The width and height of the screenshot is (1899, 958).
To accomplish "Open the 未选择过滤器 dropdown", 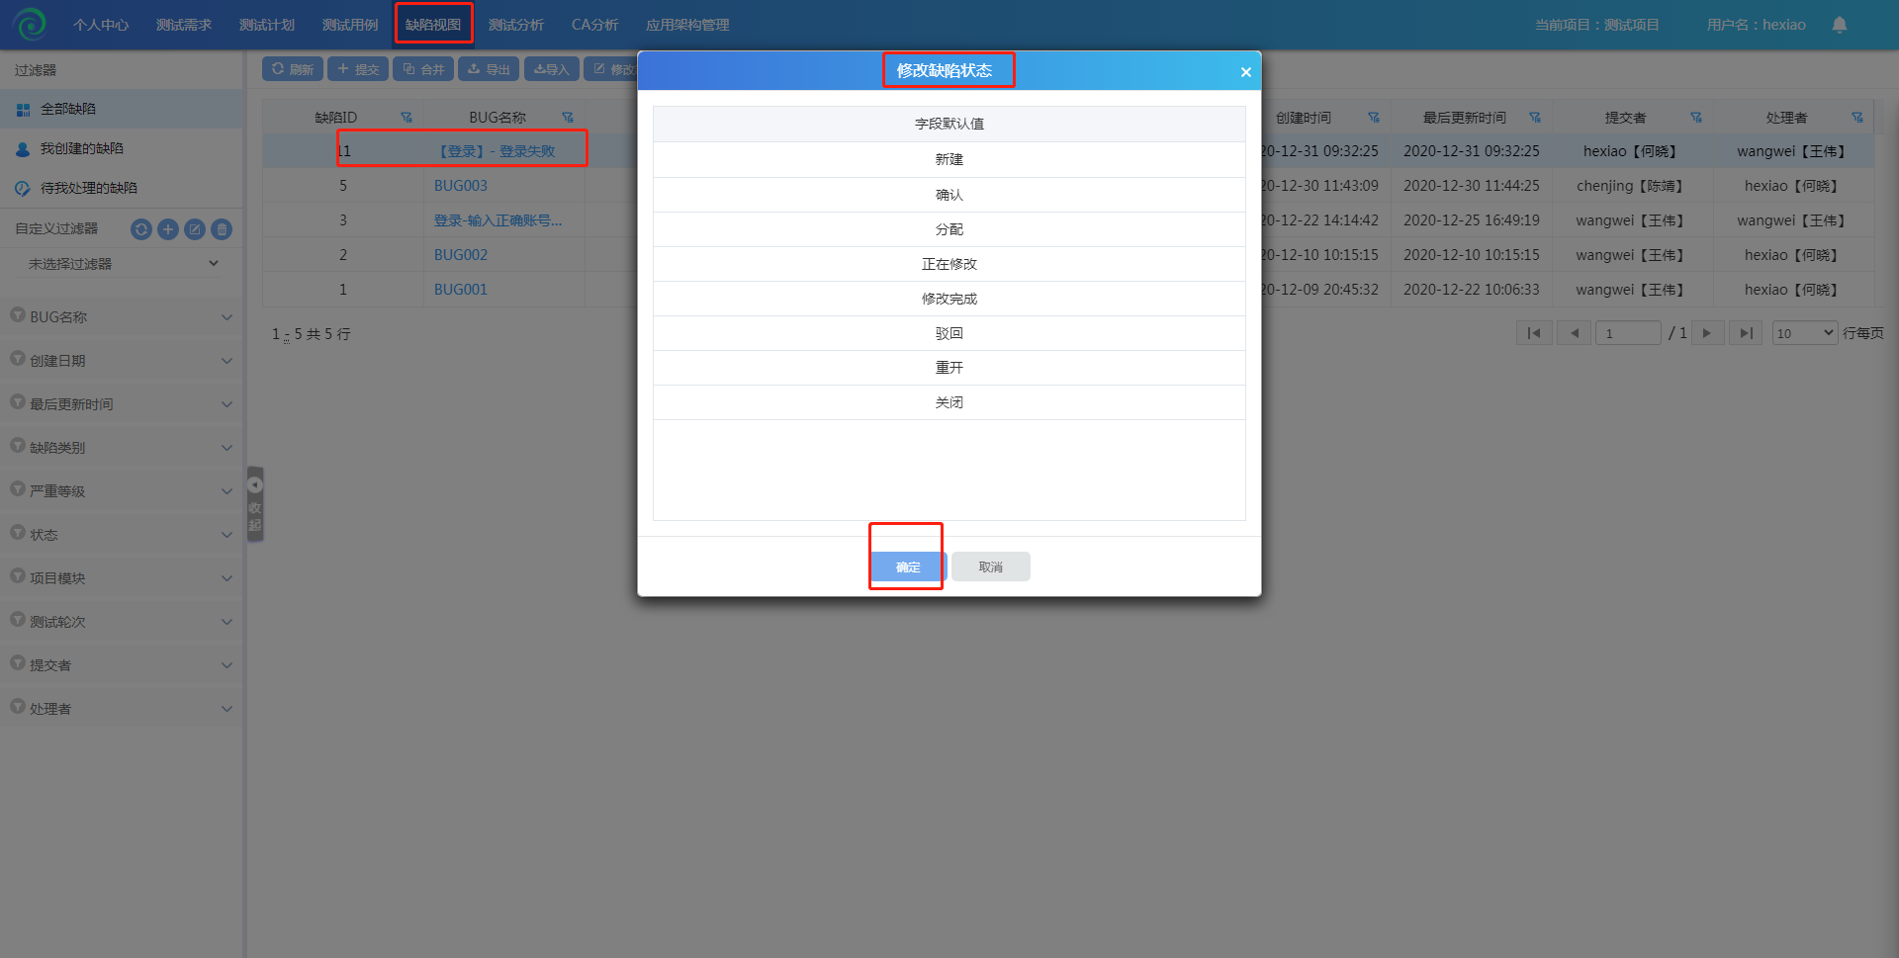I will coord(122,264).
